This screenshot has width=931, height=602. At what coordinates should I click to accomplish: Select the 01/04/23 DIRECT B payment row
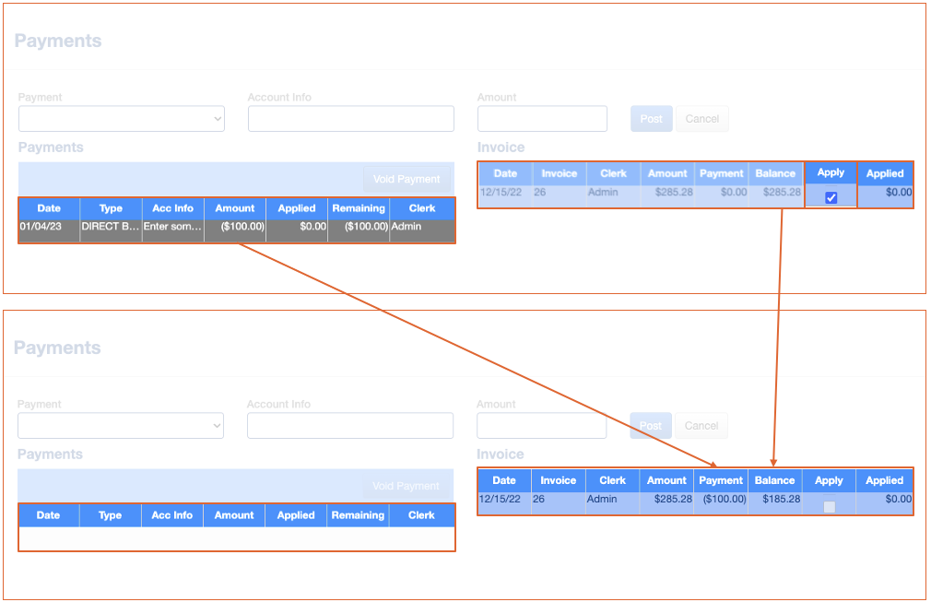[236, 227]
